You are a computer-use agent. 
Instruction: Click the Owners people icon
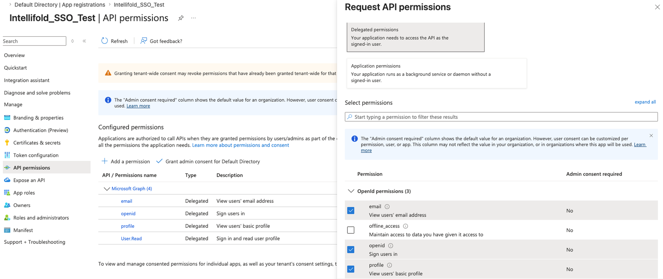coord(7,205)
